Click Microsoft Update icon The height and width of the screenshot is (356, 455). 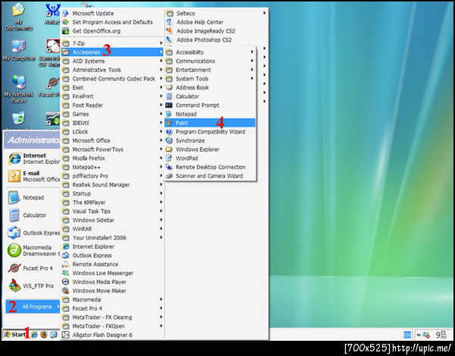(66, 13)
